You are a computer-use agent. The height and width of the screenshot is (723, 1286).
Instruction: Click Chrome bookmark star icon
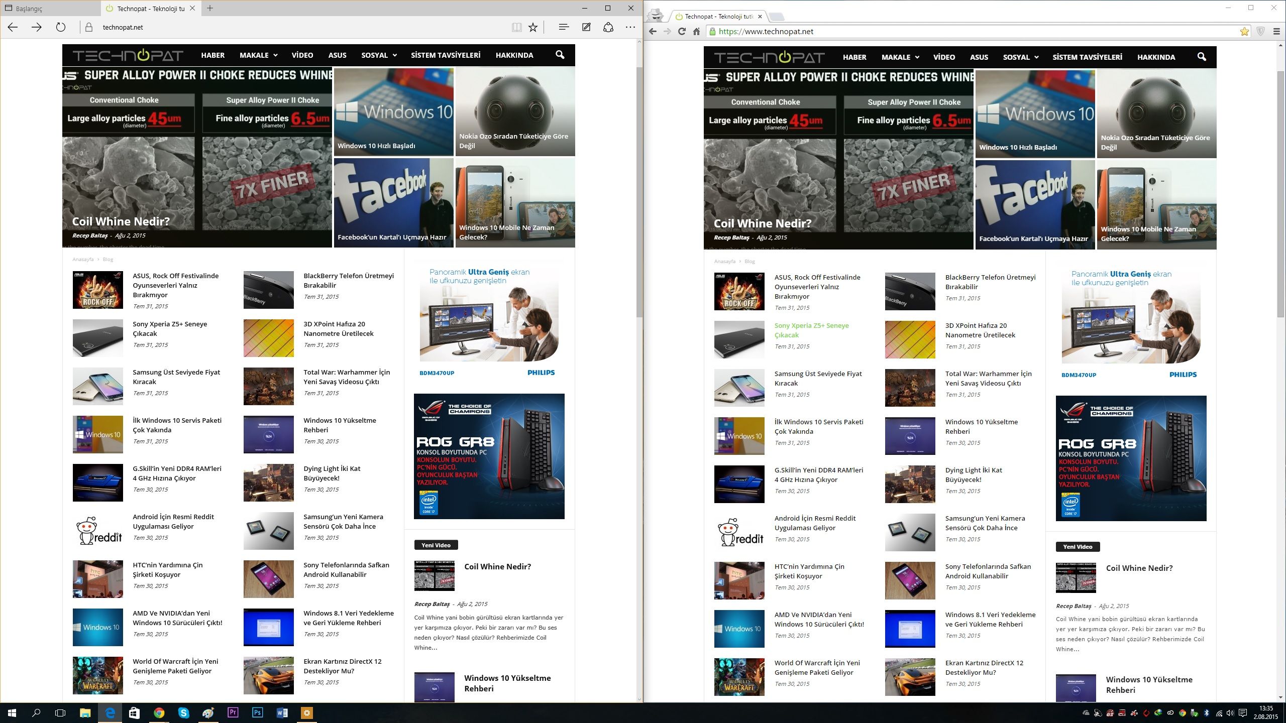[x=1244, y=32]
